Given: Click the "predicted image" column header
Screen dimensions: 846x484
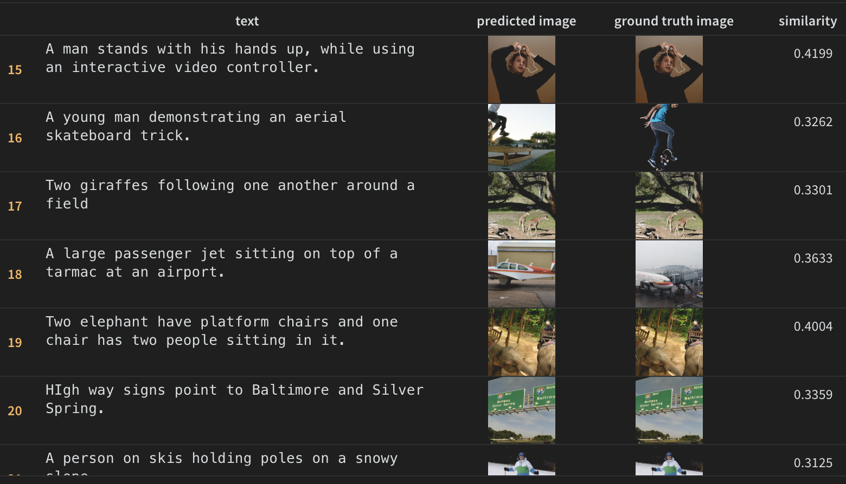Looking at the screenshot, I should (526, 21).
